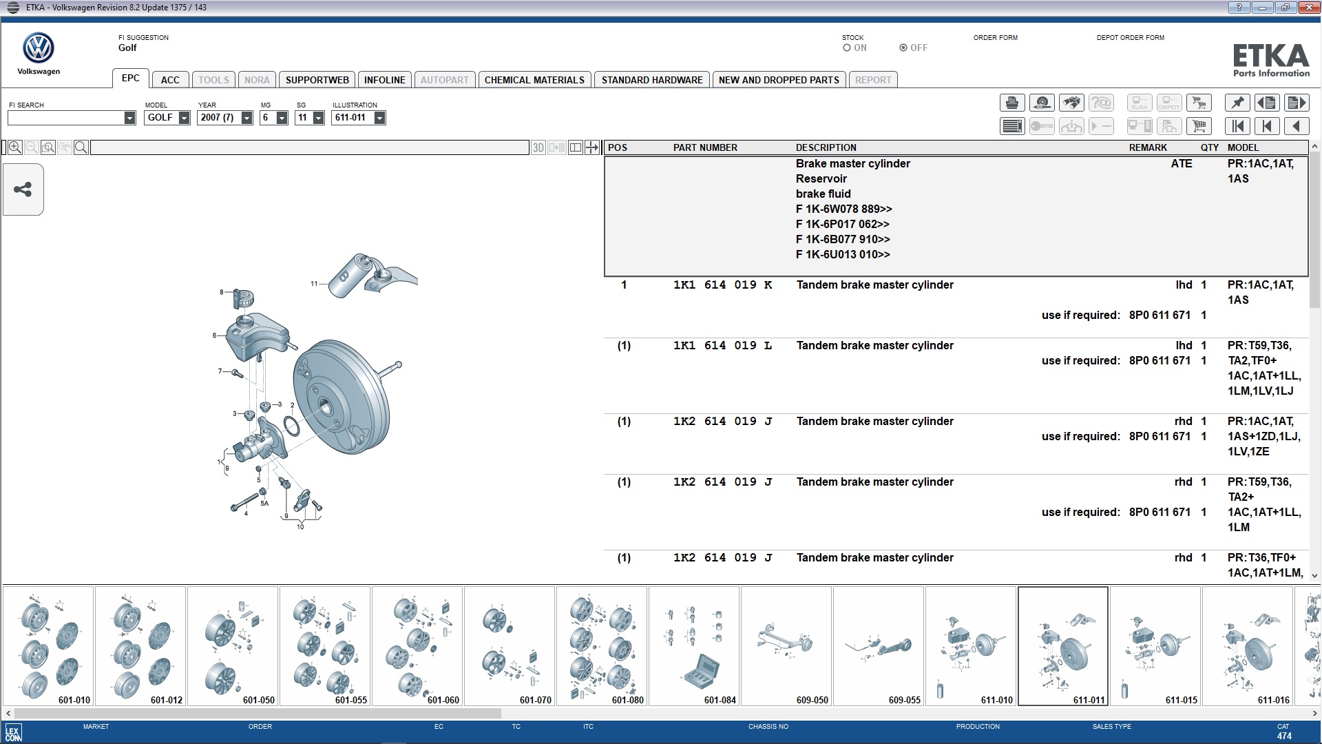Click the DESCRIPTION column header

pyautogui.click(x=826, y=147)
